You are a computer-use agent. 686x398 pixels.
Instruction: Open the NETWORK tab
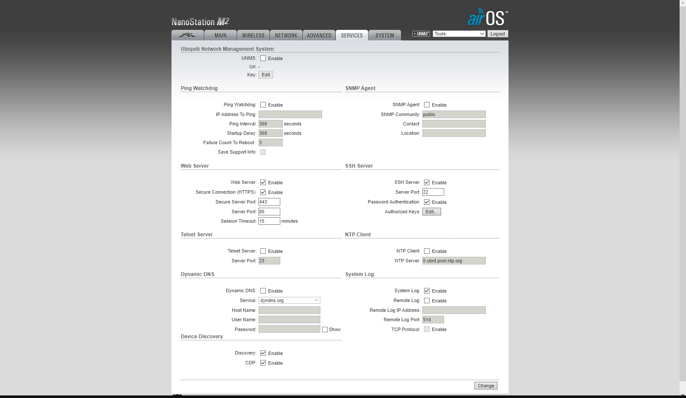tap(286, 35)
